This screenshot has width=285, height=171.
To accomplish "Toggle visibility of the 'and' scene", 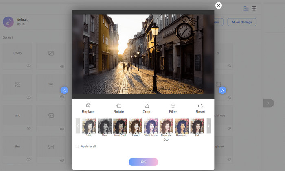I will pos(28,128).
